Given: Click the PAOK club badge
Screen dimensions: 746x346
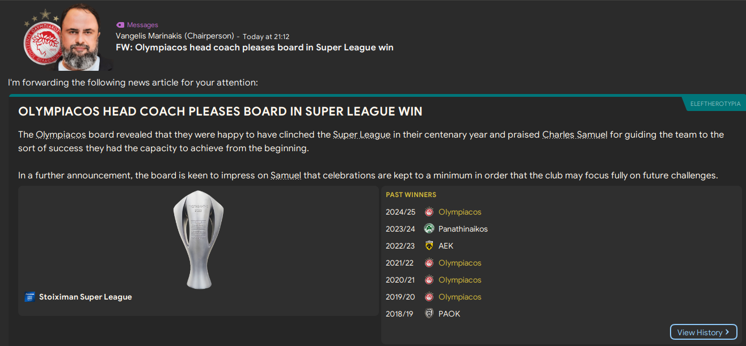Looking at the screenshot, I should point(429,314).
